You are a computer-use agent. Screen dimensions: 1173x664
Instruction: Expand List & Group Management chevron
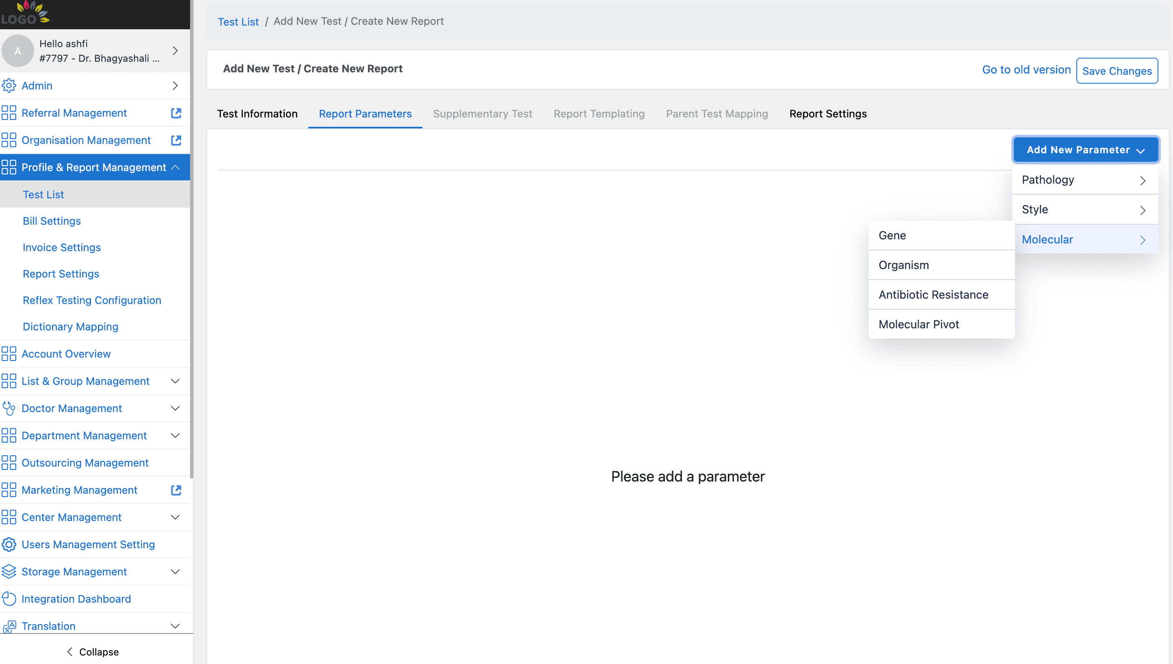[175, 381]
